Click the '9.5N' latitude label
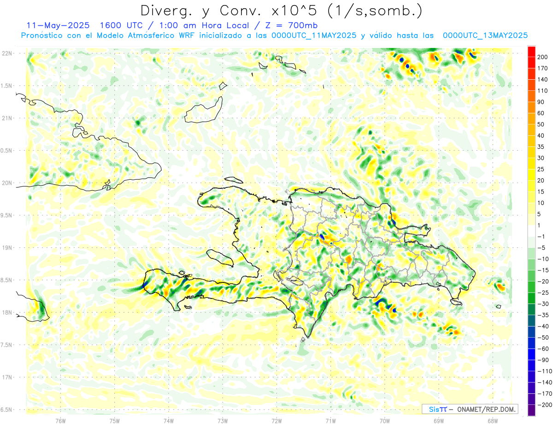This screenshot has height=427, width=553. point(6,215)
